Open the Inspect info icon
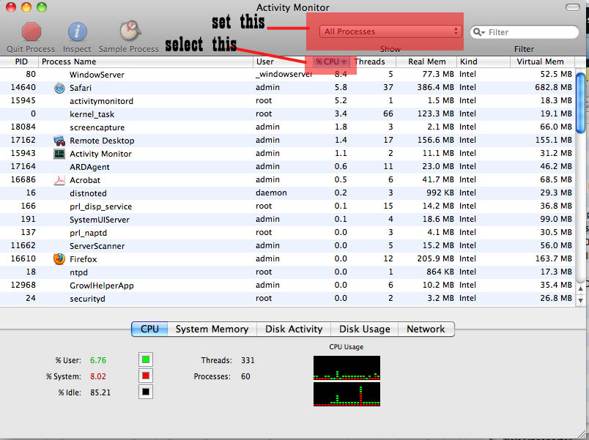589x440 pixels. [78, 31]
